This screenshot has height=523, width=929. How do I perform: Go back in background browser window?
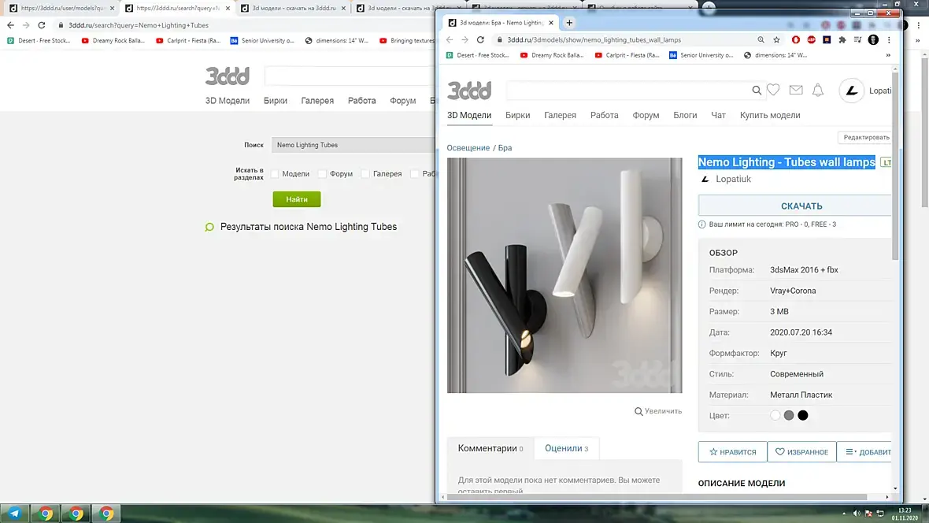click(x=11, y=25)
